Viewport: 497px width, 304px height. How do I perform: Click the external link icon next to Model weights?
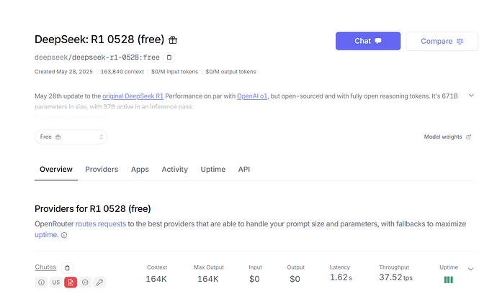(468, 137)
